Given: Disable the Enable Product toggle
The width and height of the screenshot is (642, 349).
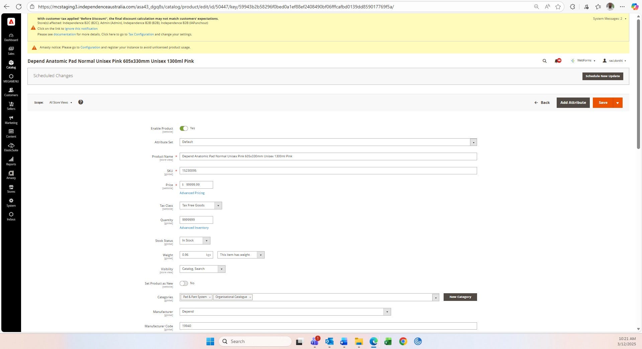Looking at the screenshot, I should 184,129.
